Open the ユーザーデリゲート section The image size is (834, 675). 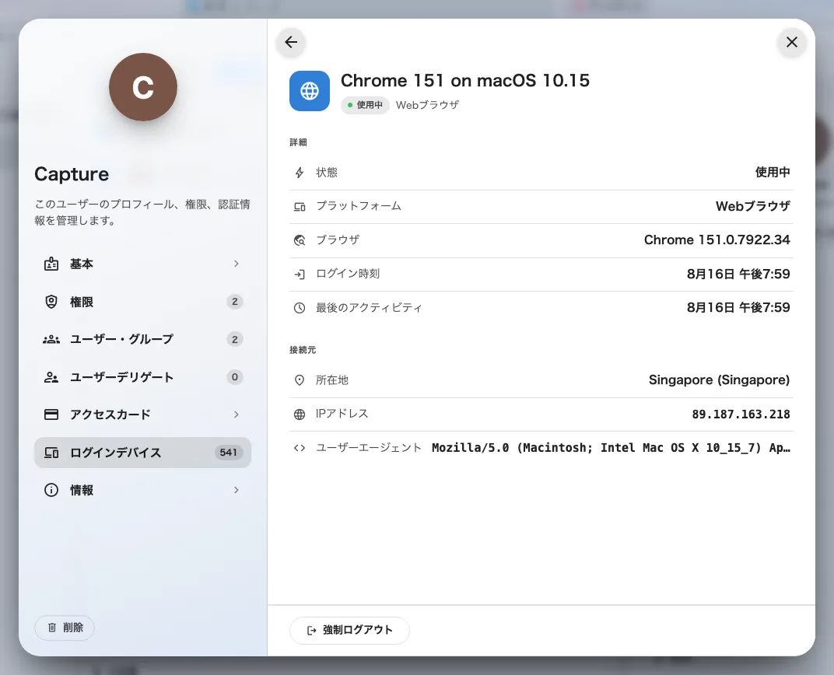[142, 377]
